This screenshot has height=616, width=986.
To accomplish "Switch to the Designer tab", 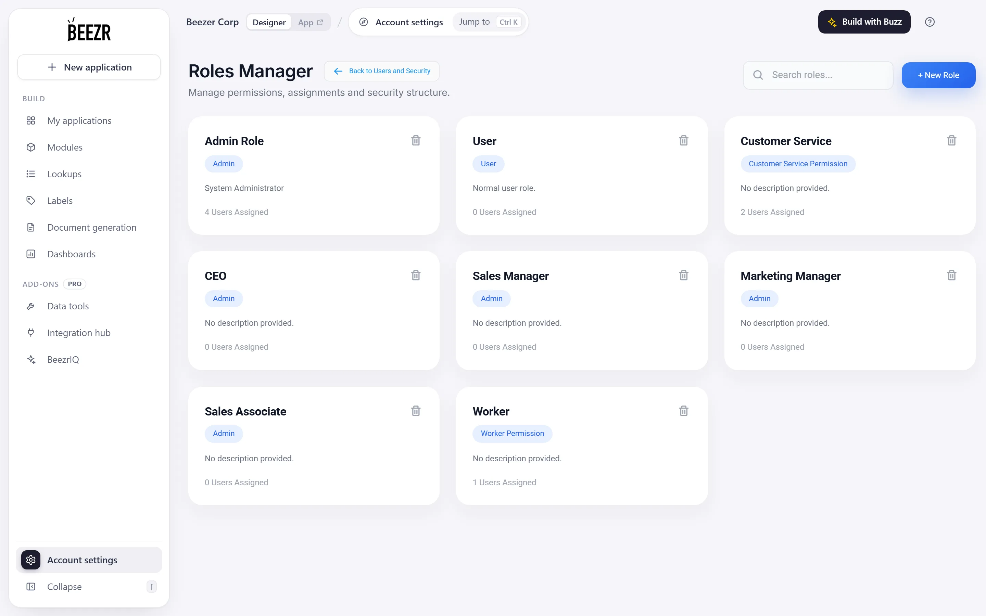I will coord(269,22).
